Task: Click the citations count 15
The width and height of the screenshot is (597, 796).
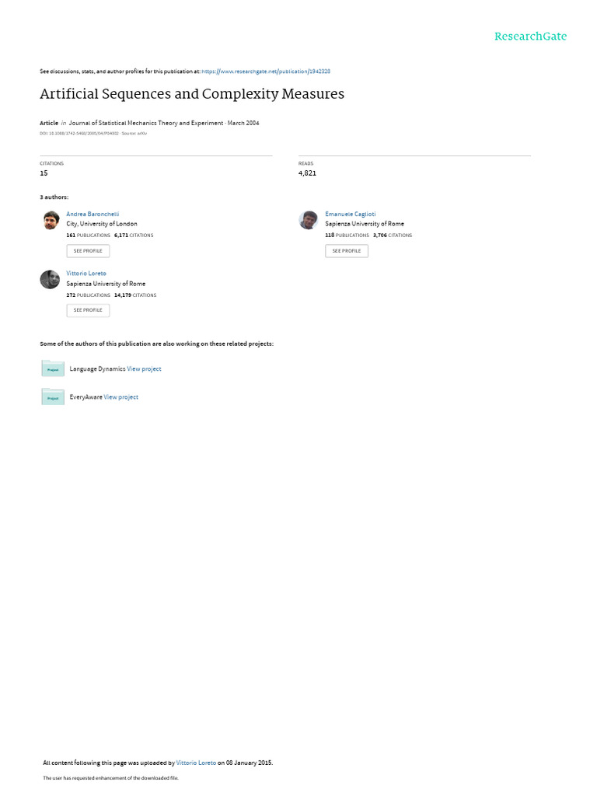Action: [44, 173]
